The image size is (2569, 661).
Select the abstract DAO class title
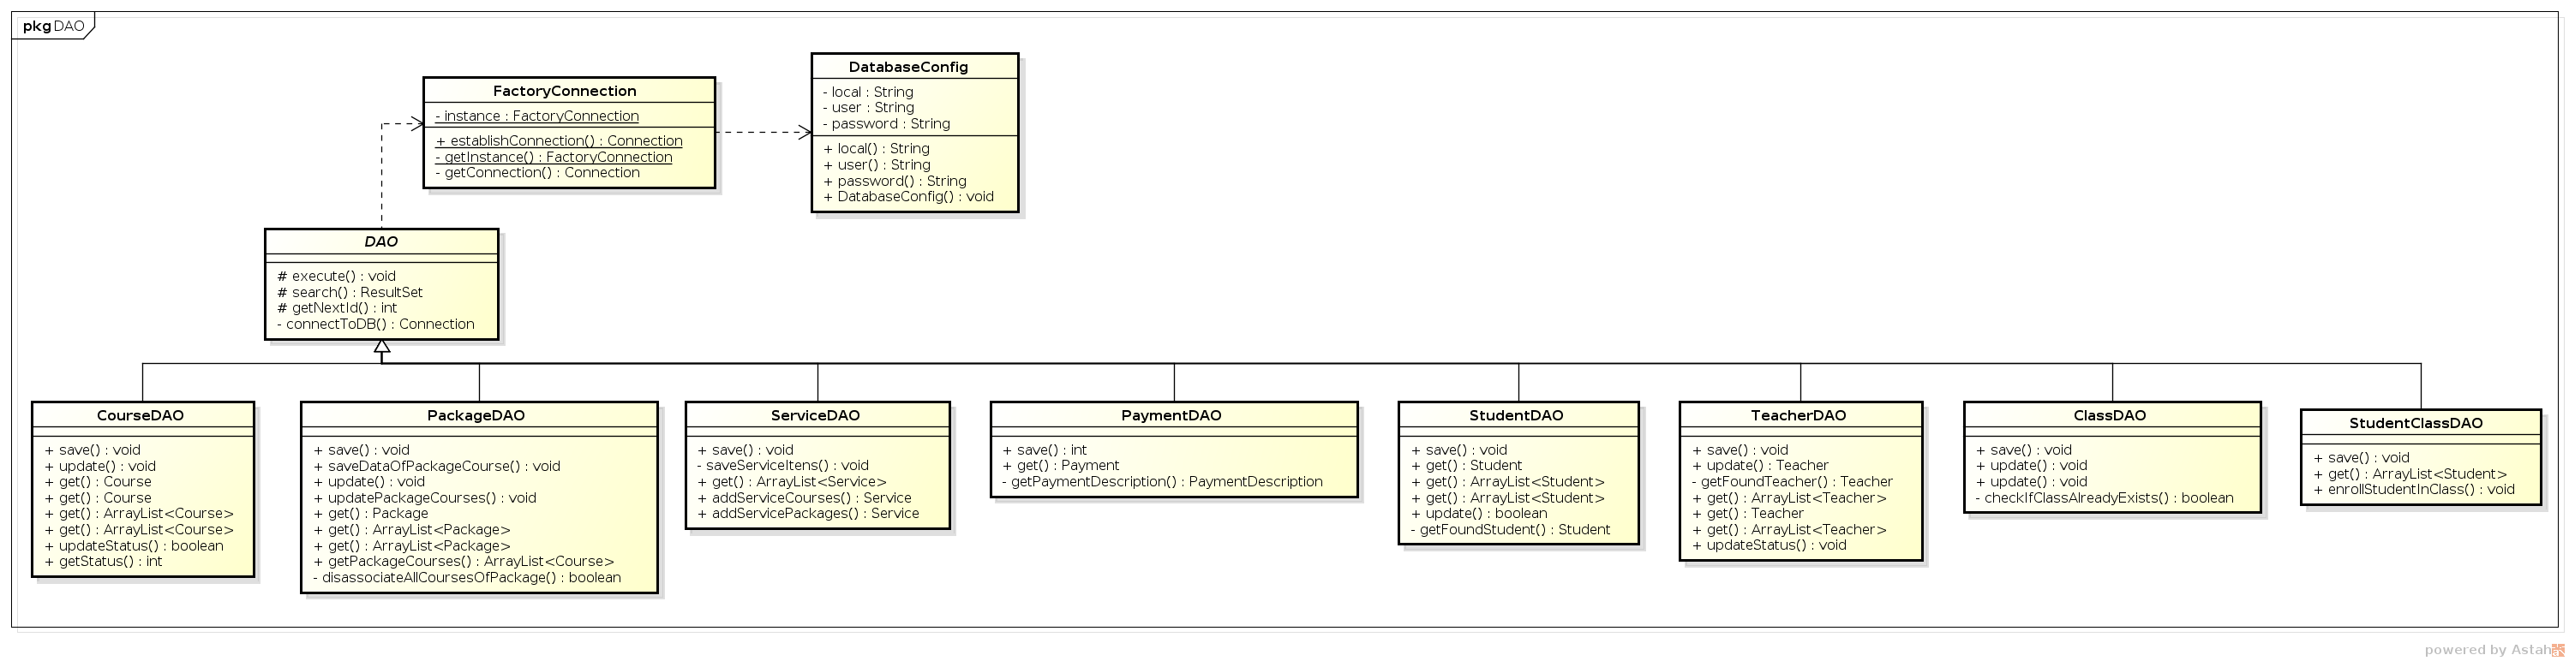pyautogui.click(x=381, y=241)
